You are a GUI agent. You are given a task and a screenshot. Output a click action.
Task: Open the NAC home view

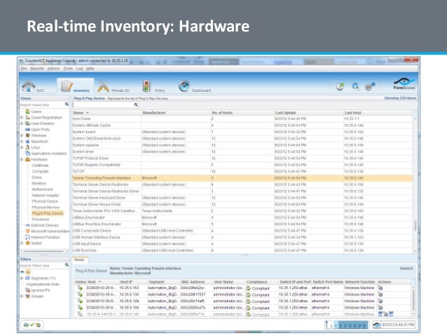tap(33, 86)
